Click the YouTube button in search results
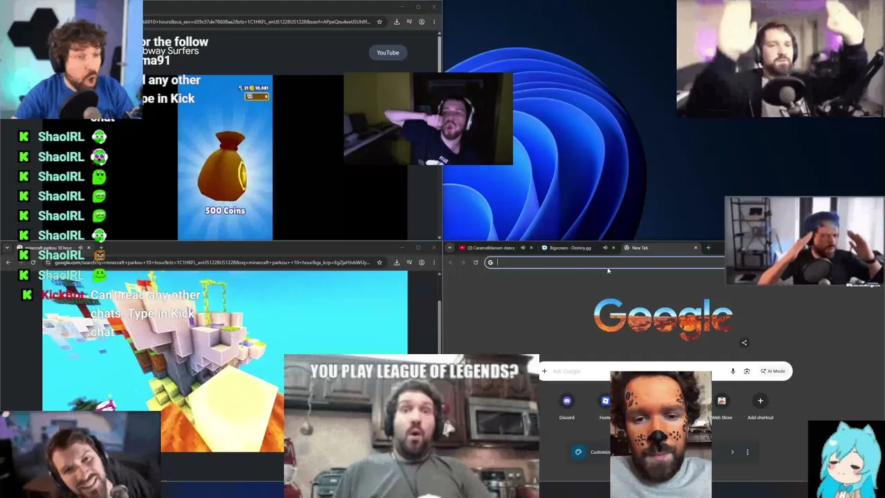Screen dimensions: 885x498 (x=388, y=53)
